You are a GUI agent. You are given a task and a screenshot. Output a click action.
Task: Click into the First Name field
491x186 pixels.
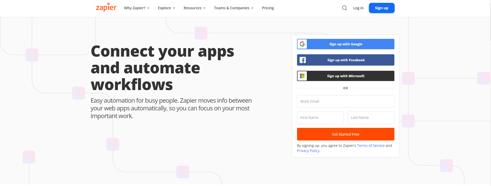tap(320, 118)
